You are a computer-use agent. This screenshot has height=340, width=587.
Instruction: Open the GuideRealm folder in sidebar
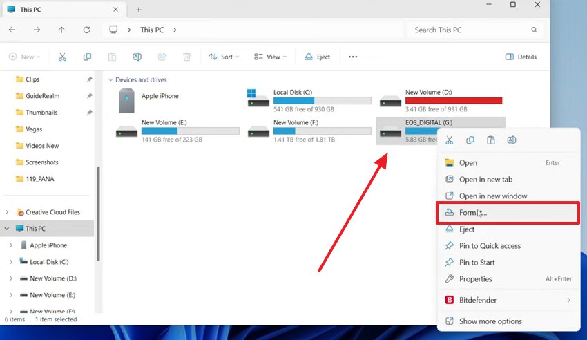coord(42,96)
